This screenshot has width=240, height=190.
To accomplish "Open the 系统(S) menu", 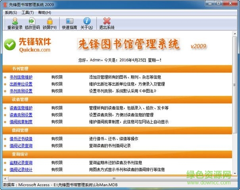I will tap(10, 12).
